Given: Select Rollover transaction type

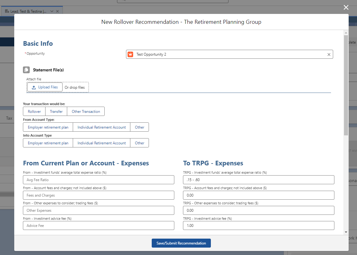Looking at the screenshot, I should [34, 111].
